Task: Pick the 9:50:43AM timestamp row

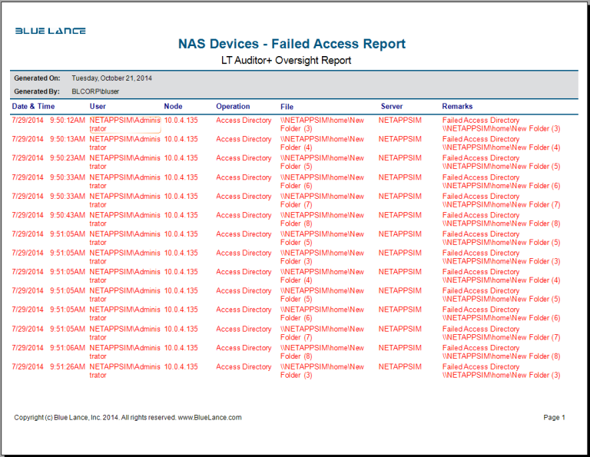Action: (68, 215)
